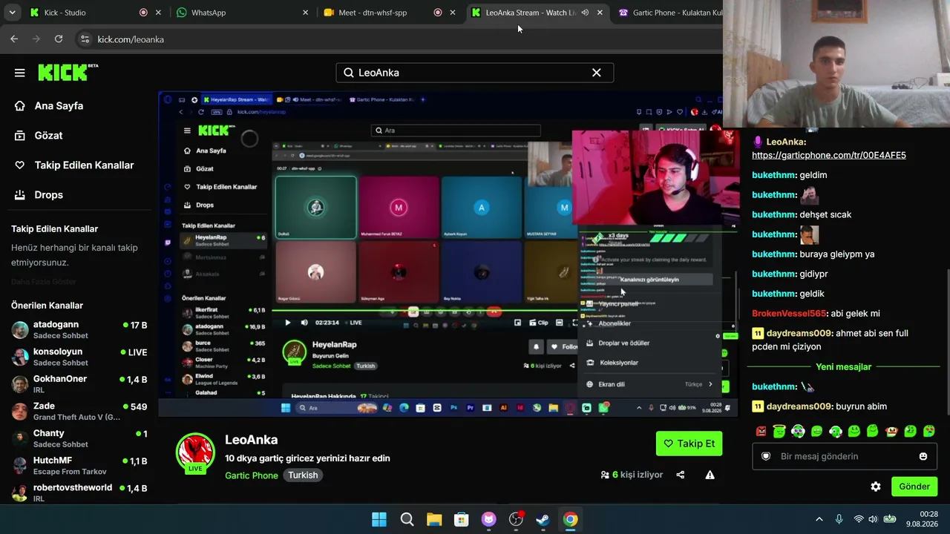
Task: Open the emoji picker in chat
Action: (x=923, y=456)
